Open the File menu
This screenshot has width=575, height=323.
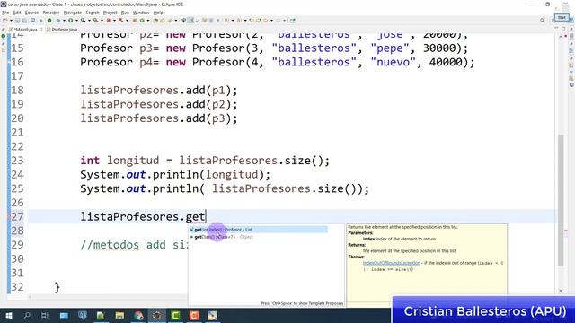(5, 13)
